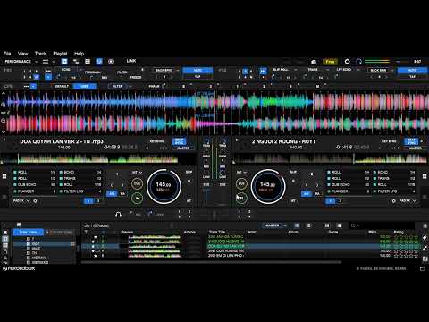This screenshot has height=322, width=429.
Task: Select 'clip 1' playlist in tree
Action: click(36, 243)
